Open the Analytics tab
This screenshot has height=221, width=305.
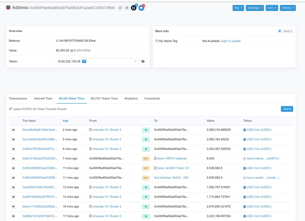131,99
